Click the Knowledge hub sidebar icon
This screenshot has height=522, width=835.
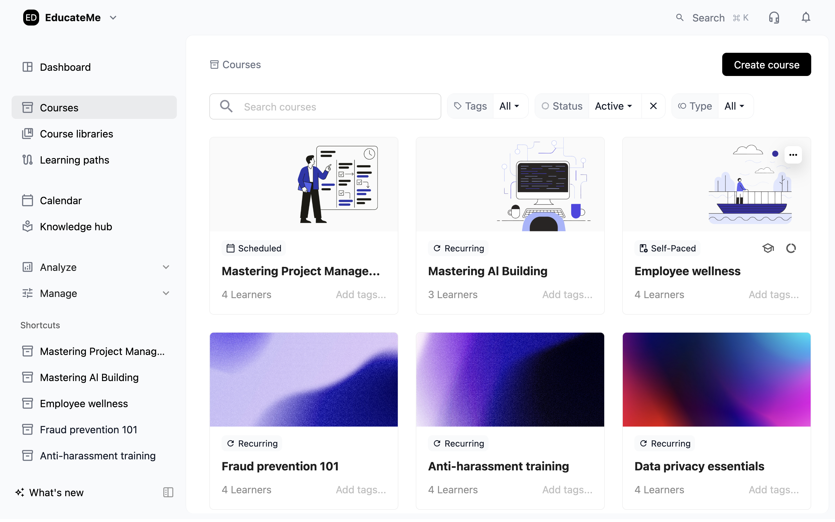[28, 226]
